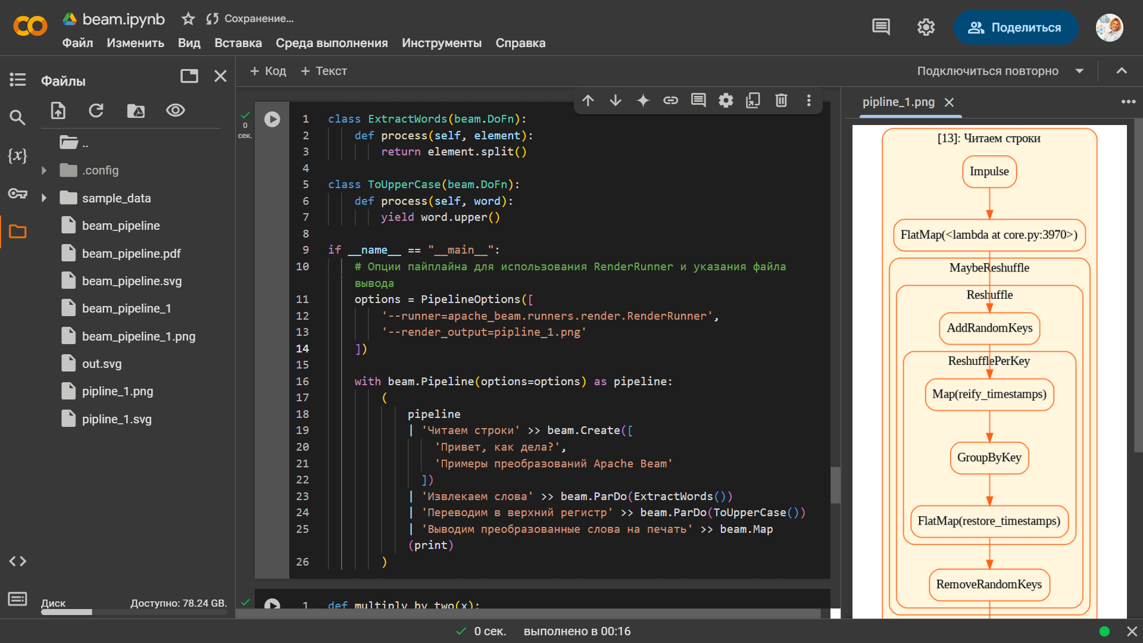Refresh the file browser listing
This screenshot has height=643, width=1143.
(x=96, y=111)
